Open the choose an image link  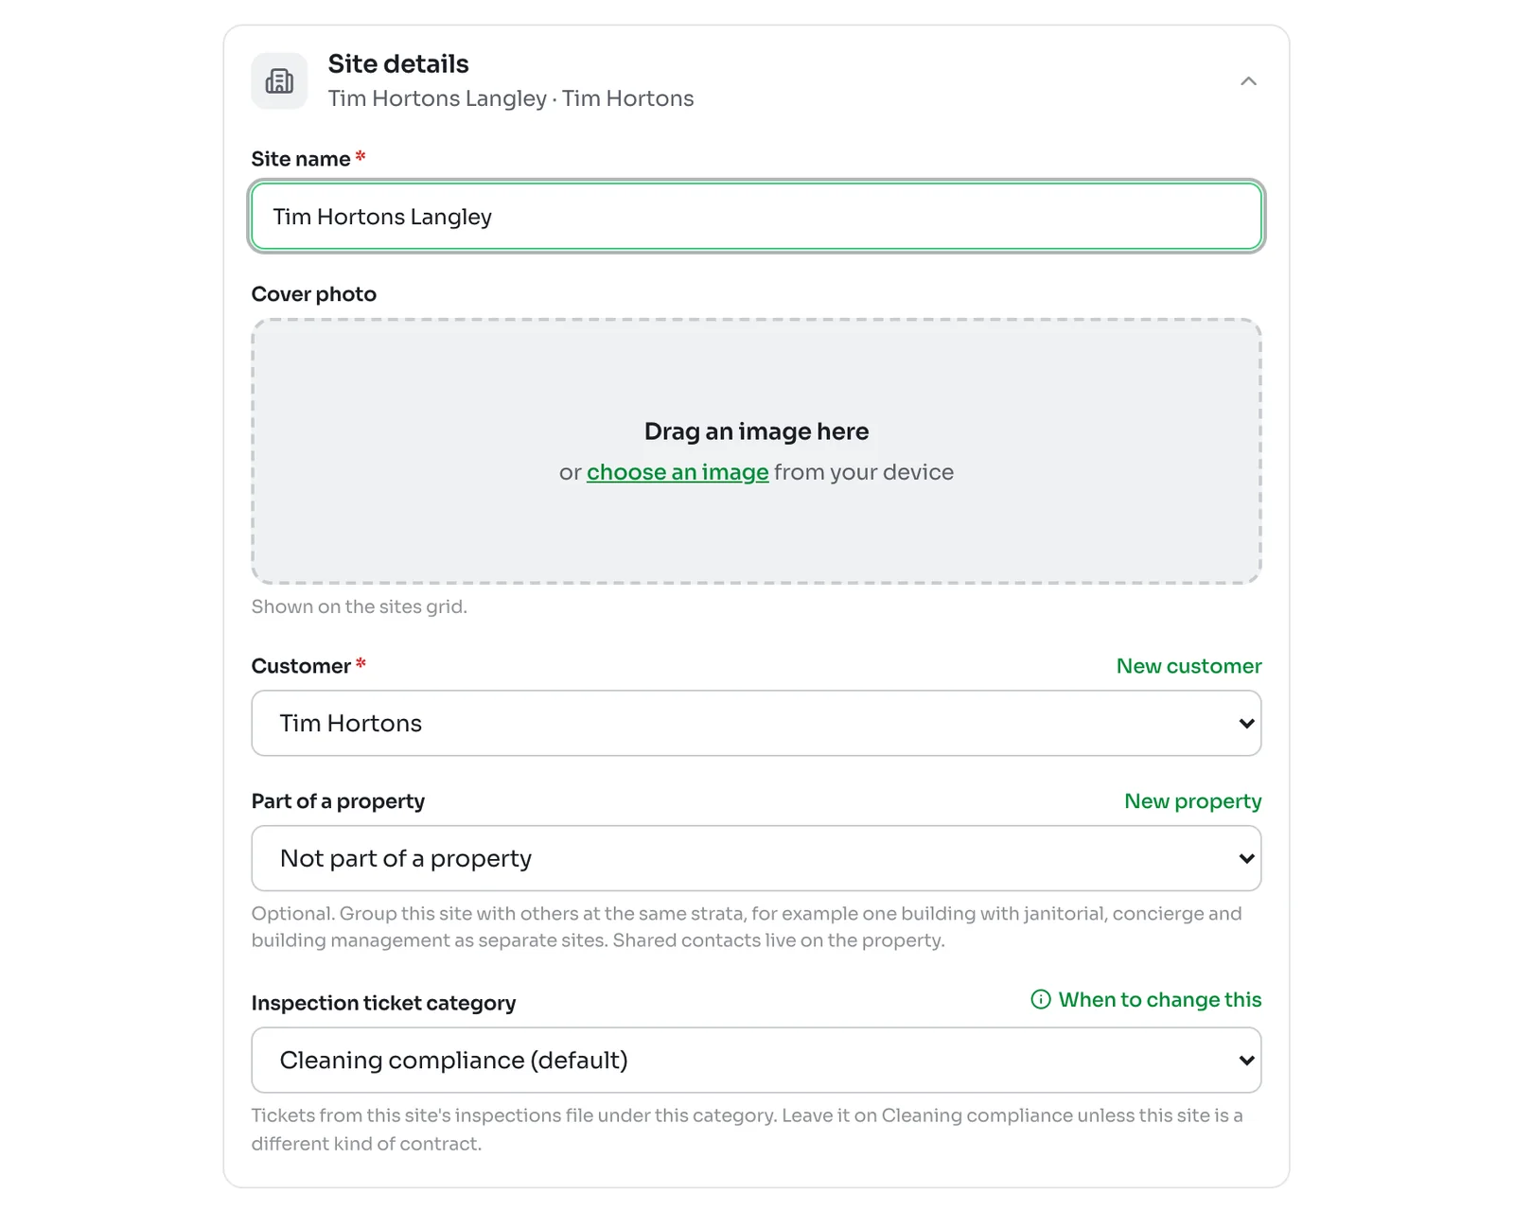click(678, 472)
